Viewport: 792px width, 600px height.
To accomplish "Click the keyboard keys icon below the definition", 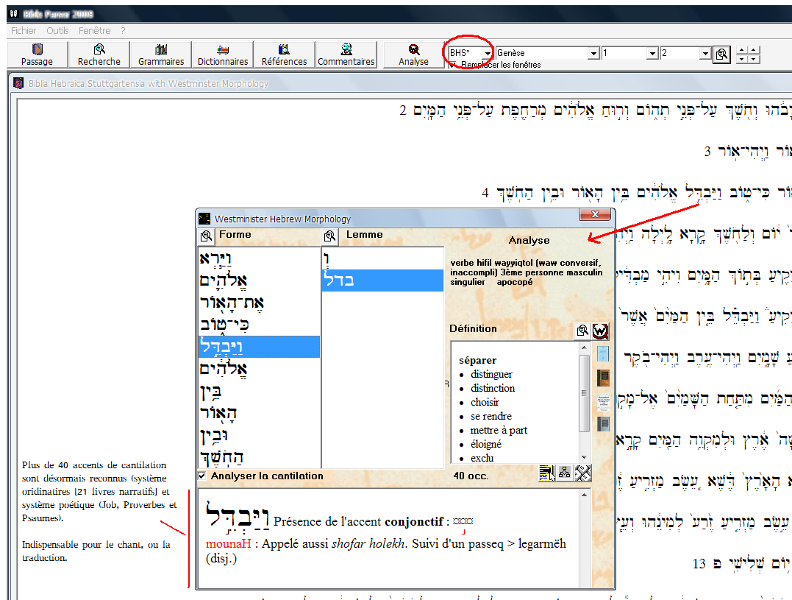I will click(x=583, y=473).
